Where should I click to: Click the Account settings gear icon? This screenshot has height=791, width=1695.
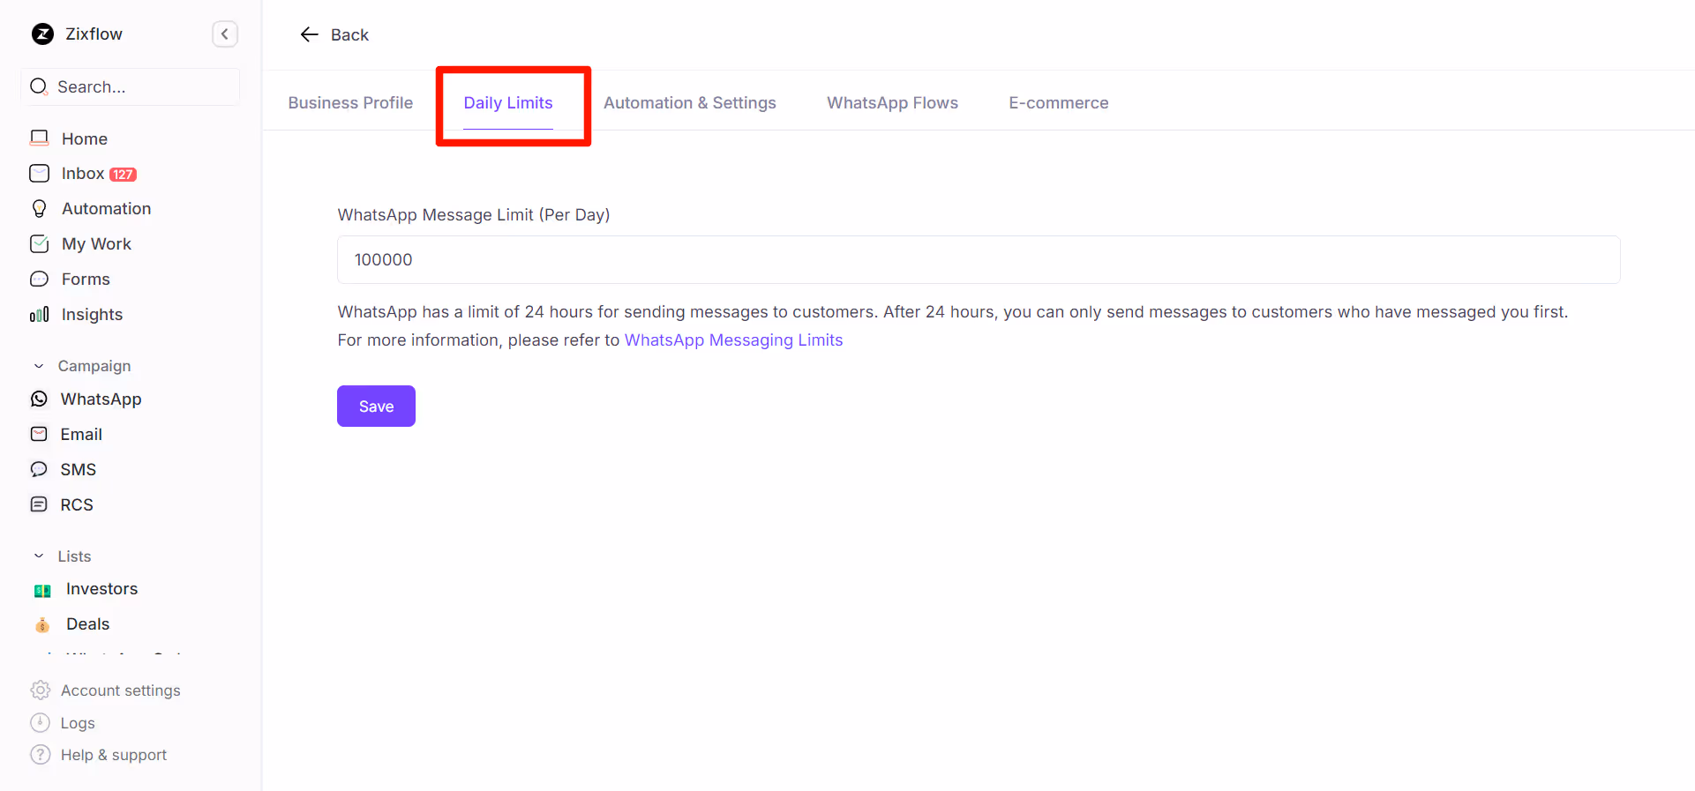[41, 690]
